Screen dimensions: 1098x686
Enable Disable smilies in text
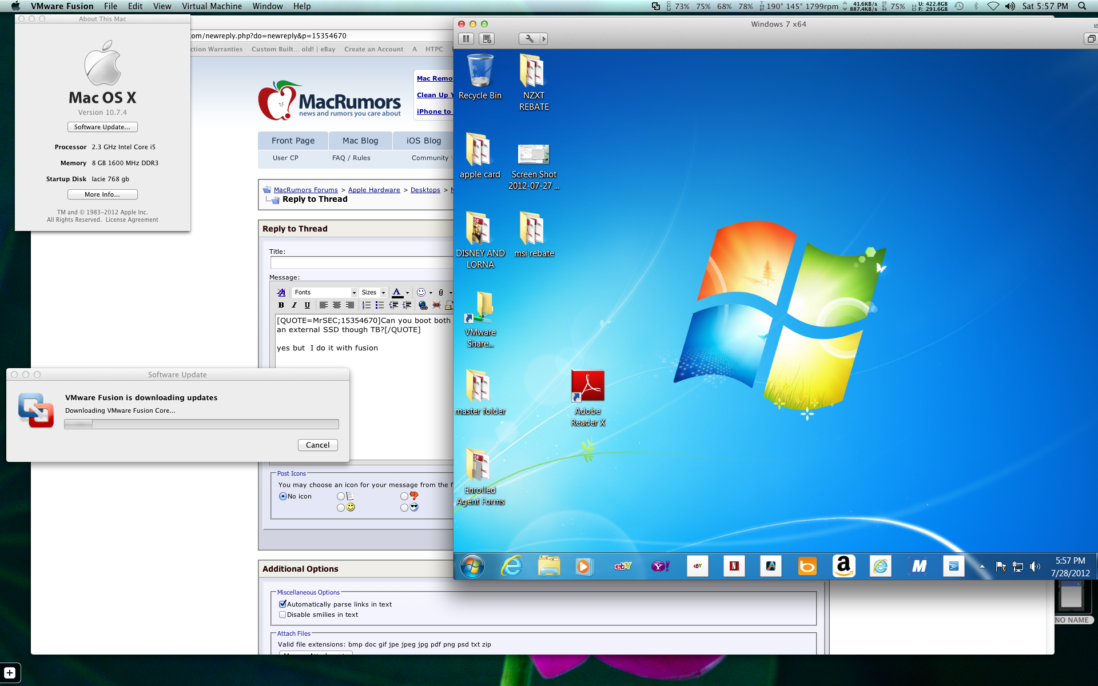(283, 615)
